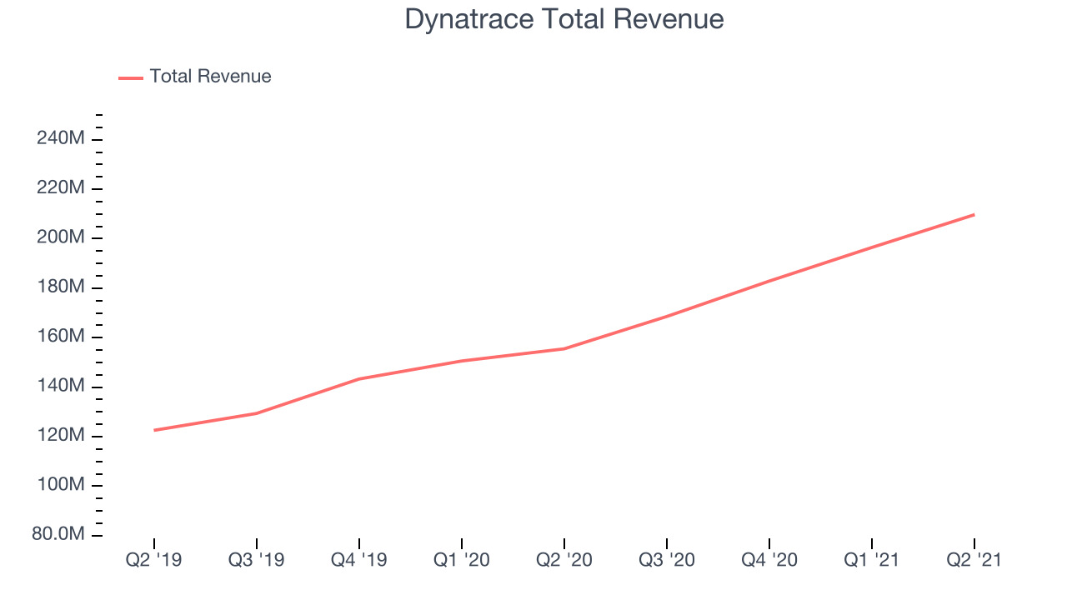This screenshot has height=600, width=1067.
Task: Click the 120M y-axis label
Action: click(61, 436)
